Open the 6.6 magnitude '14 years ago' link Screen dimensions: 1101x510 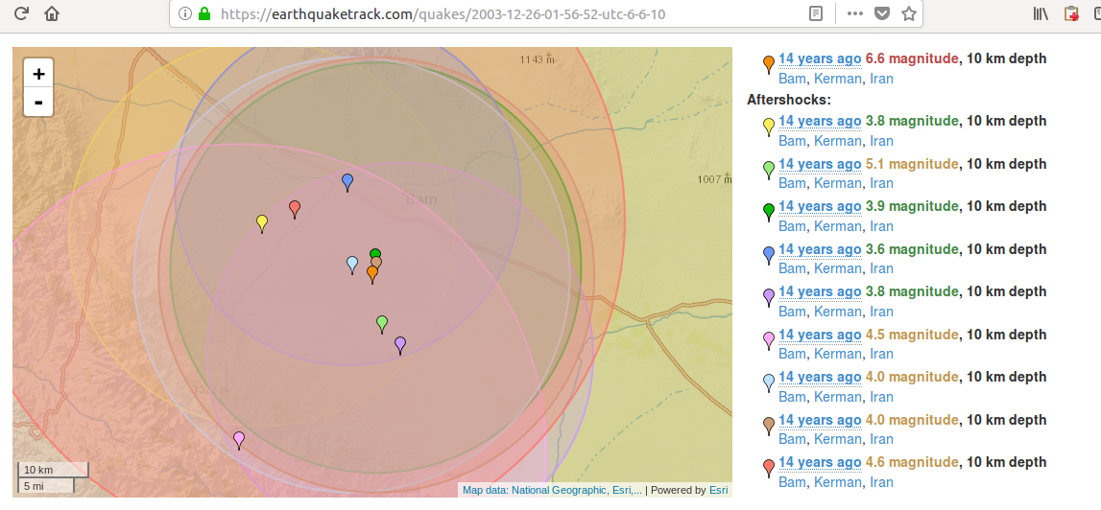click(x=819, y=58)
